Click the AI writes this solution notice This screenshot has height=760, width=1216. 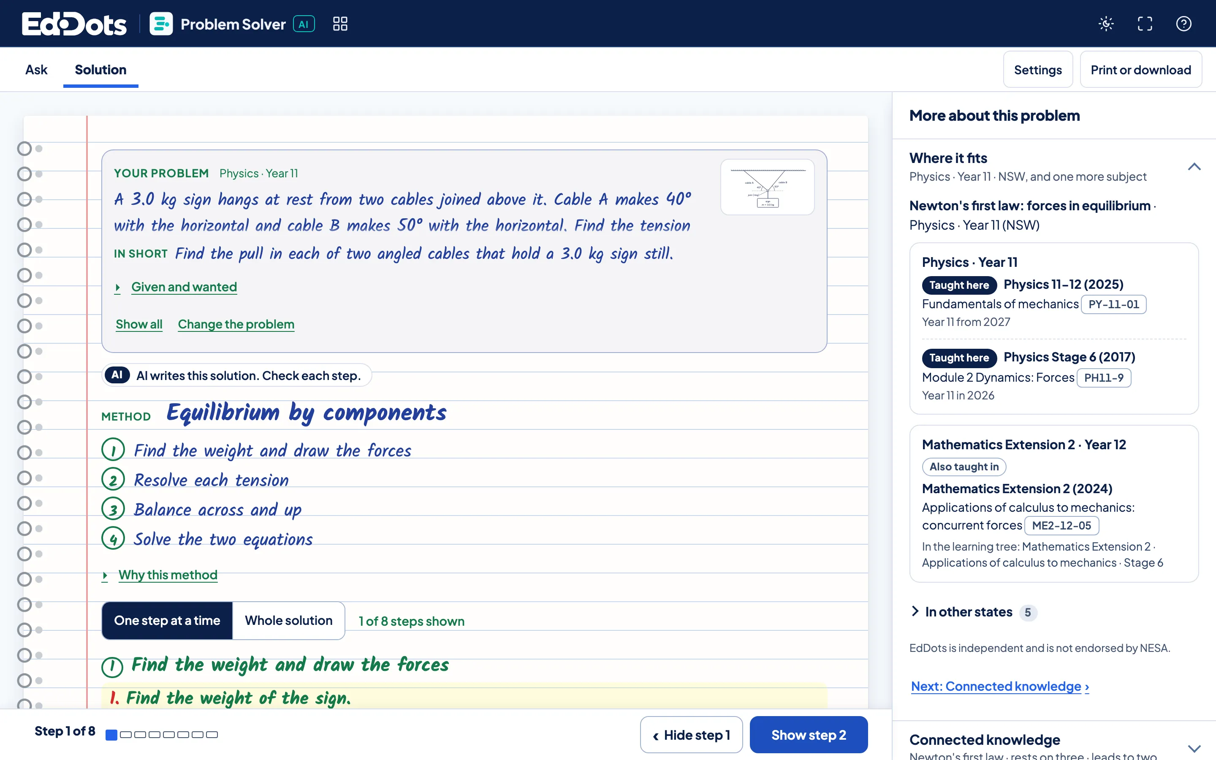[x=237, y=375]
